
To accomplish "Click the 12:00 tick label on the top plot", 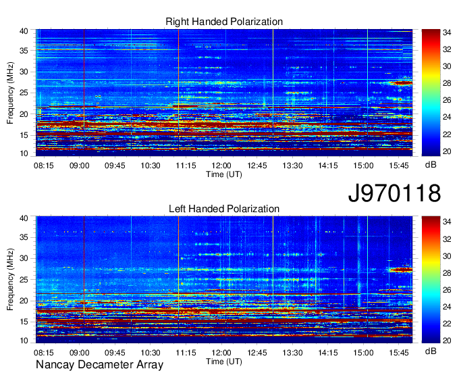I will pyautogui.click(x=221, y=166).
